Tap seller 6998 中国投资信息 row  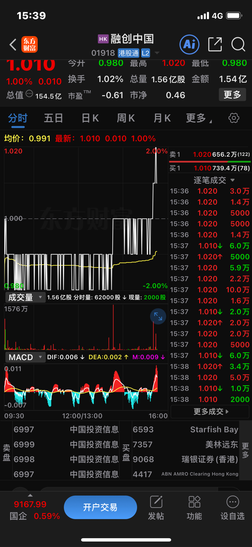point(66,459)
